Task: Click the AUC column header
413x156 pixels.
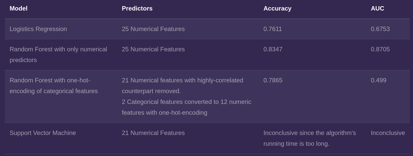Action: point(377,8)
